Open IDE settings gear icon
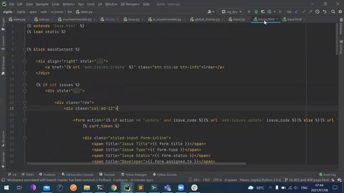344x193 pixels. click(x=340, y=12)
